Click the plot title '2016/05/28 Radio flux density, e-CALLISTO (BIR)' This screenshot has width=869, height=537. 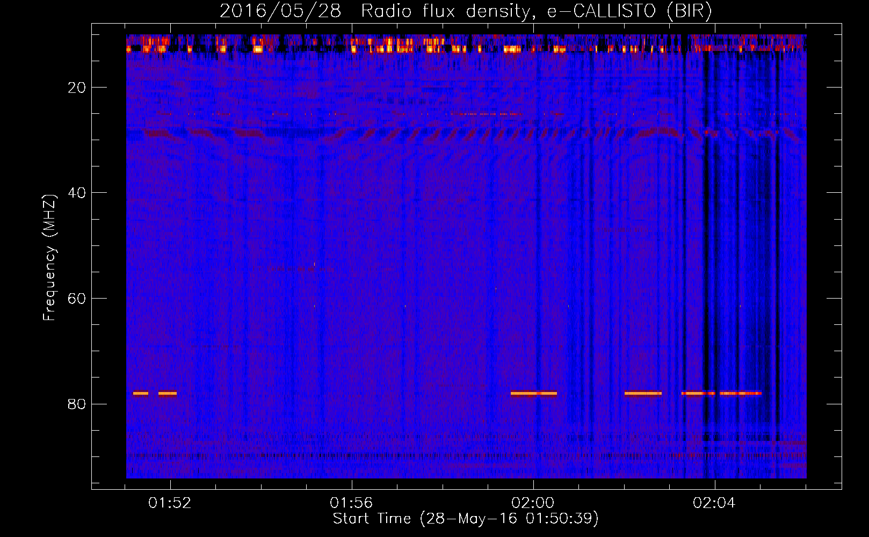(466, 11)
